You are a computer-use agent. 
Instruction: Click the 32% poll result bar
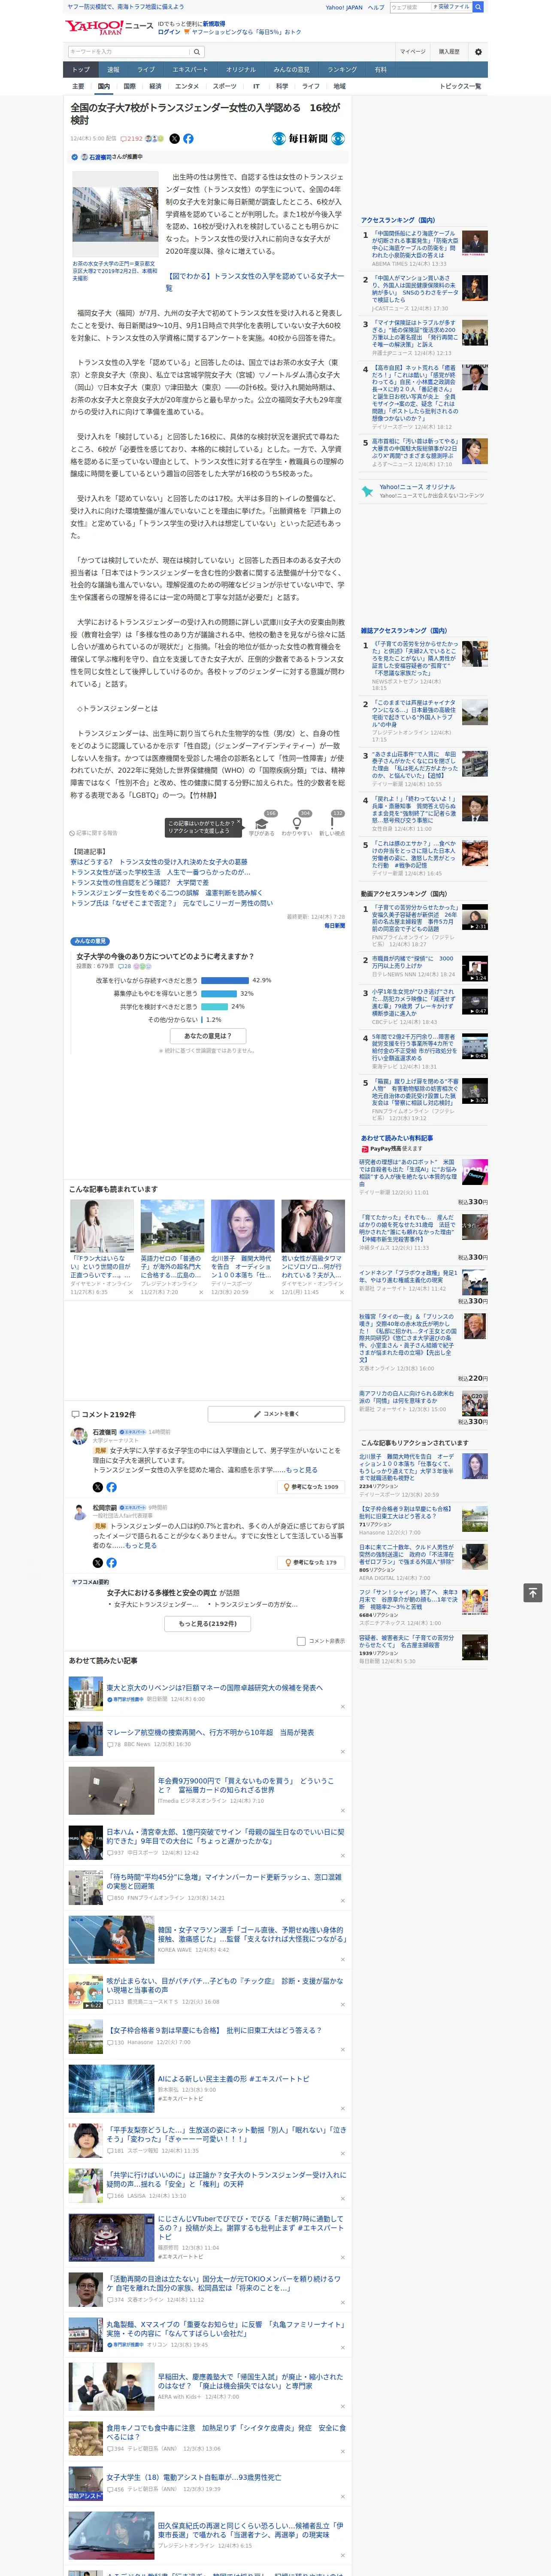[219, 994]
